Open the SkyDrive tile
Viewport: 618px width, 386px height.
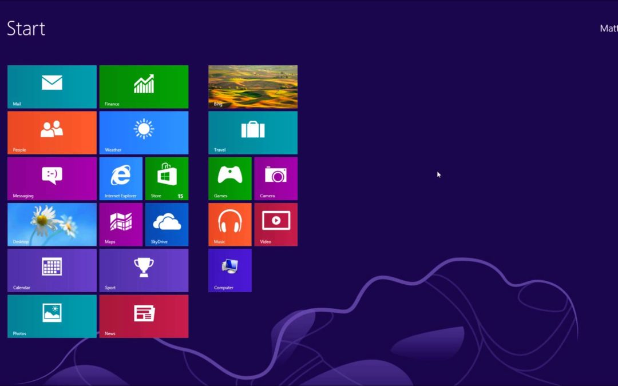click(x=167, y=225)
